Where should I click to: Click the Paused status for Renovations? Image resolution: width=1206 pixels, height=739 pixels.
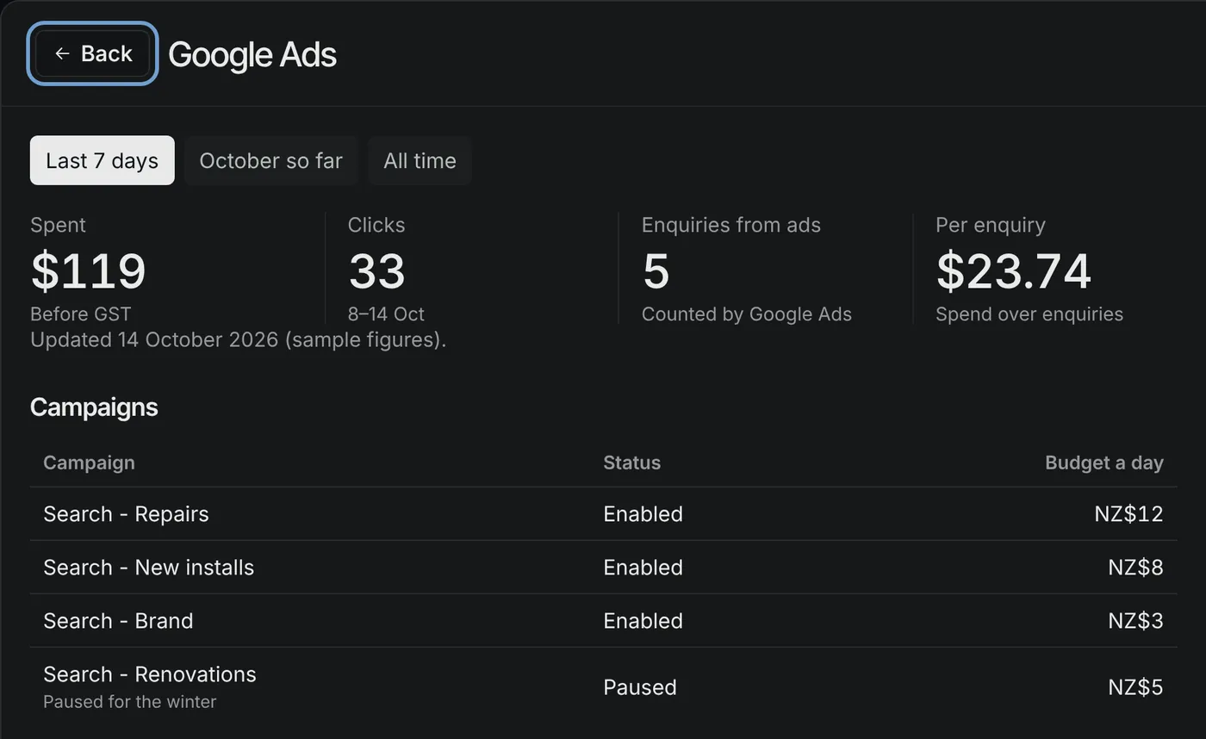(639, 687)
